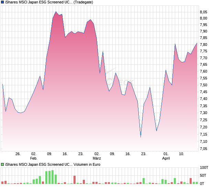
Task: Click the tall red volume bar near 23. February
Action: 75,180
